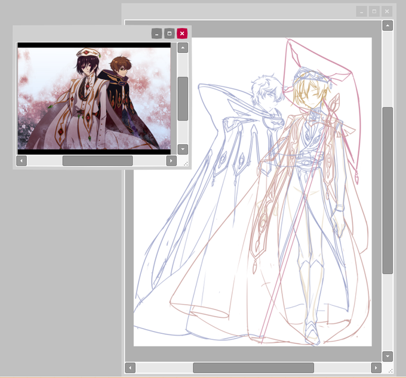Minimize the sketch canvas window

pyautogui.click(x=361, y=11)
